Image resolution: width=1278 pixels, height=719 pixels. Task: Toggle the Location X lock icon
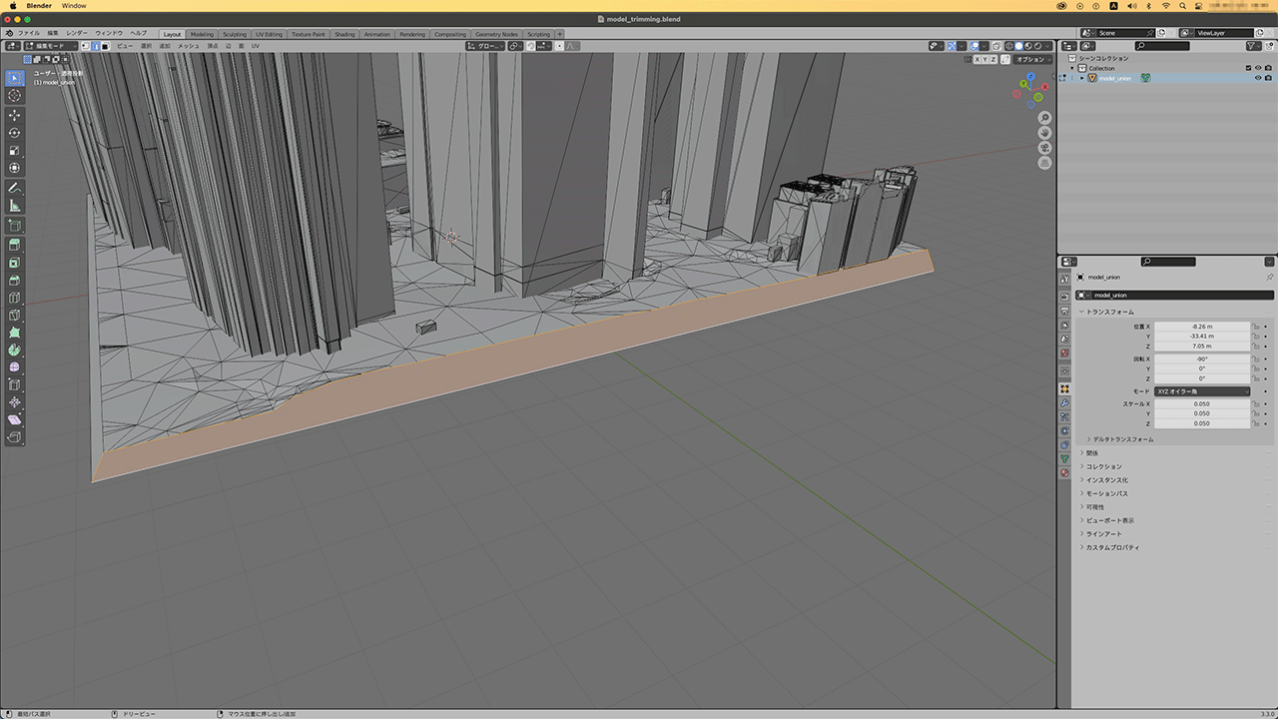(x=1256, y=327)
